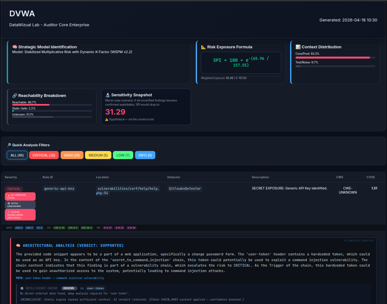Image resolution: width=387 pixels, height=304 pixels.
Task: Click the CRITICAL severity badge in the row
Action: [x=14, y=189]
